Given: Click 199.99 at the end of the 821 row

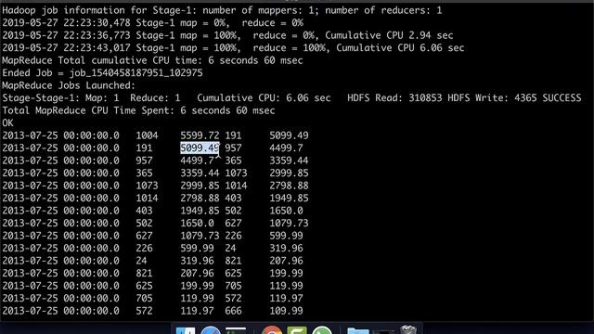Looking at the screenshot, I should click(x=286, y=273).
